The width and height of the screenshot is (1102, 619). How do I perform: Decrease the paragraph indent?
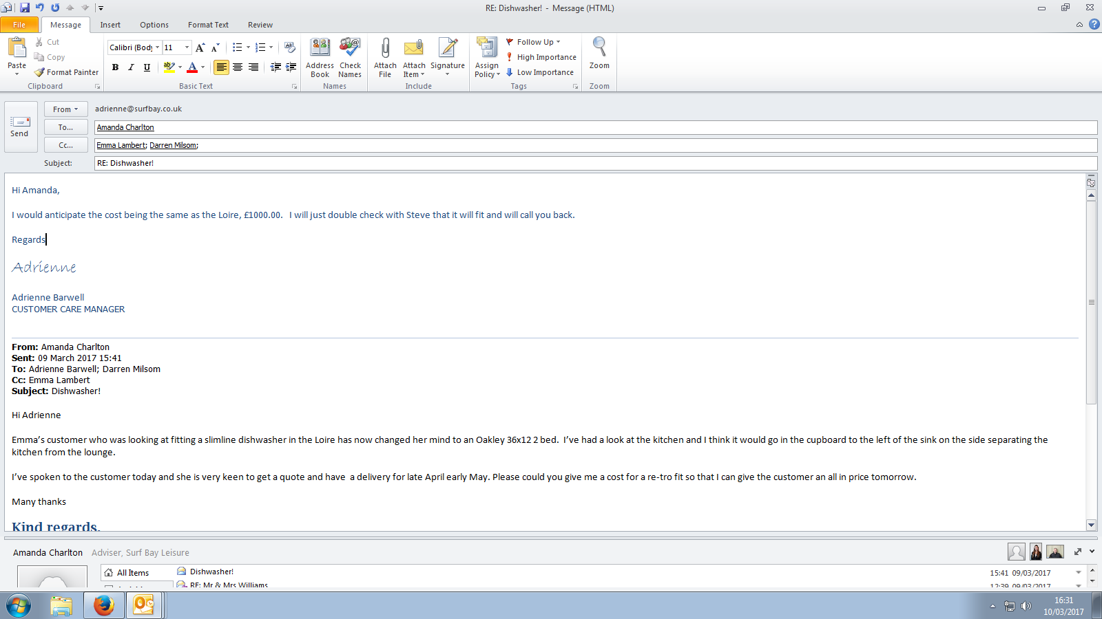(x=275, y=67)
